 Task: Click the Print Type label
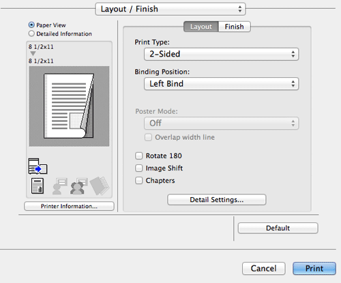(152, 42)
